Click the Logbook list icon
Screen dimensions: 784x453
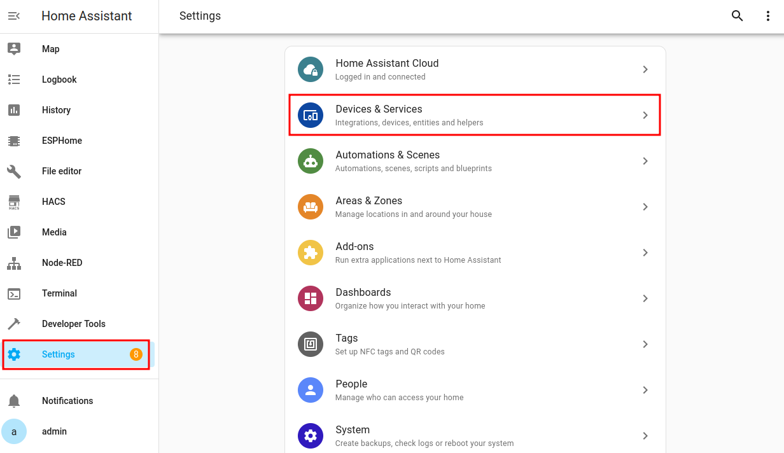click(x=14, y=80)
